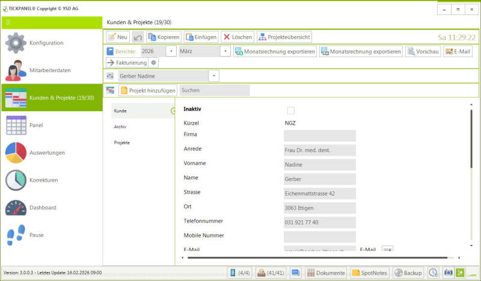
Task: Switch to the Archiv tab
Action: click(120, 127)
